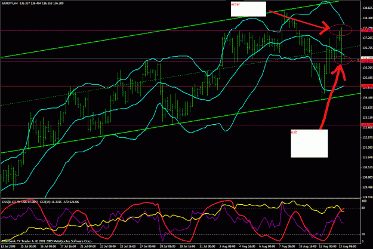Viewport: 373px width, 249px height.
Task: Click the 132.075 price axis label
Action: (x=367, y=137)
